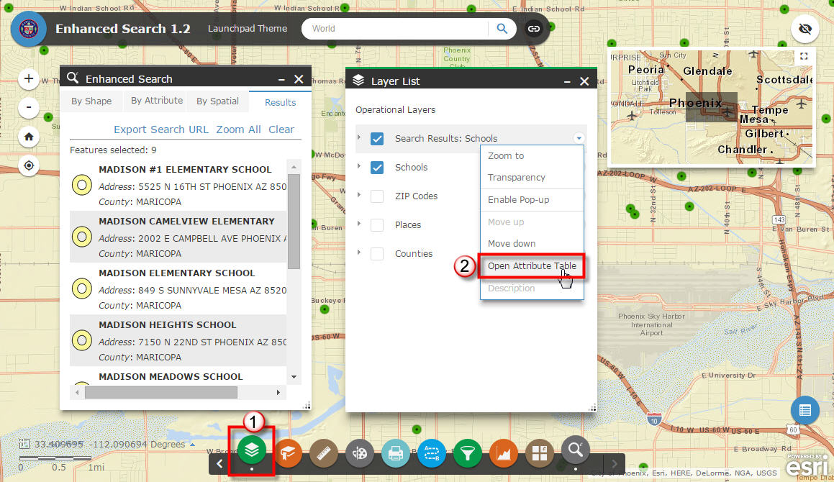This screenshot has width=834, height=482.
Task: Click the results horizontal scrollbar thumb
Action: (161, 393)
